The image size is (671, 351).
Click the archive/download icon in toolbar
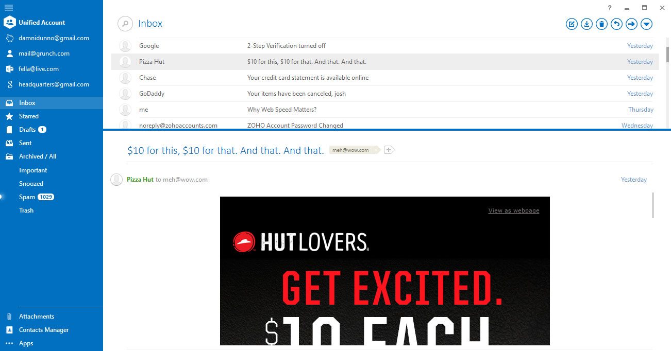586,24
